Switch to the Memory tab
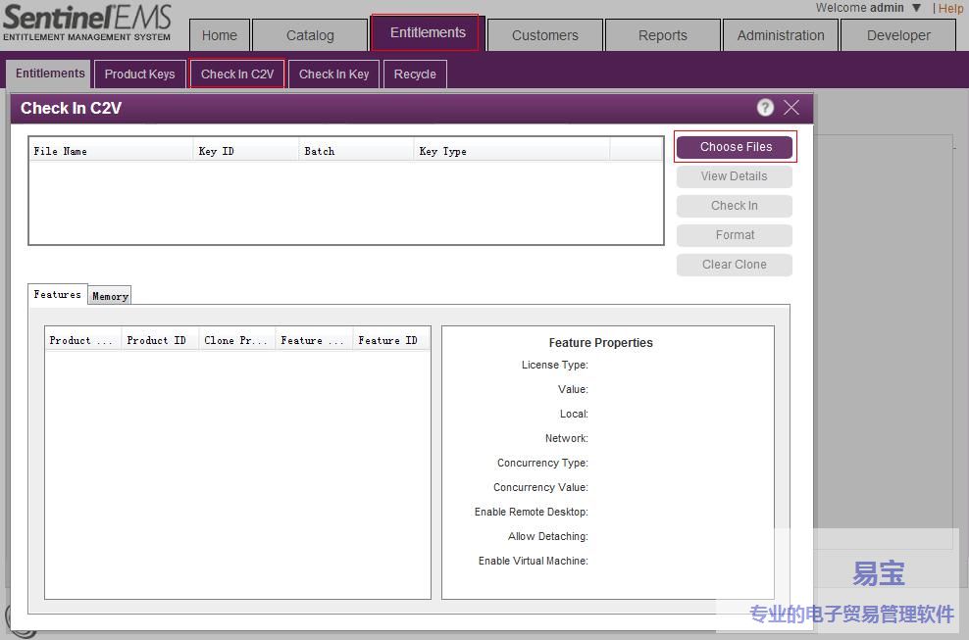The width and height of the screenshot is (969, 640). click(x=110, y=296)
